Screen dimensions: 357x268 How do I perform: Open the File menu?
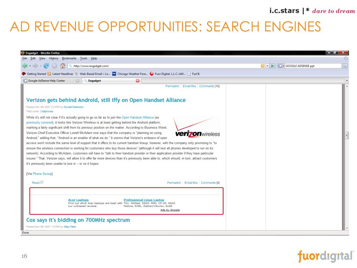pos(25,58)
